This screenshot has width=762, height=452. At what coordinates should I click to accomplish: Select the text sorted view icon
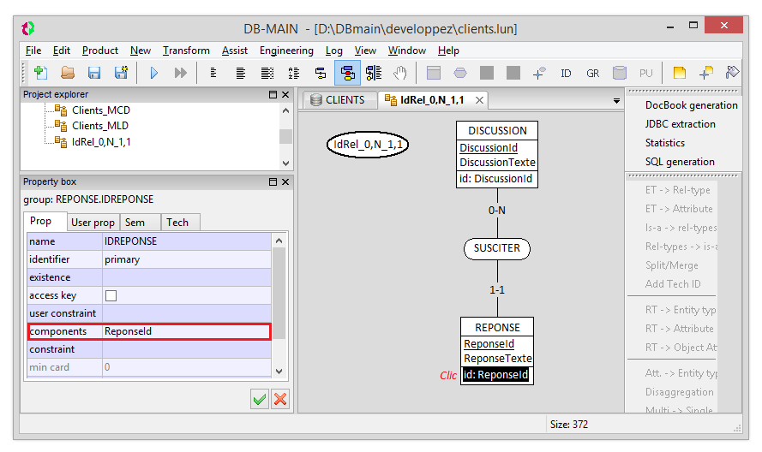coord(293,73)
